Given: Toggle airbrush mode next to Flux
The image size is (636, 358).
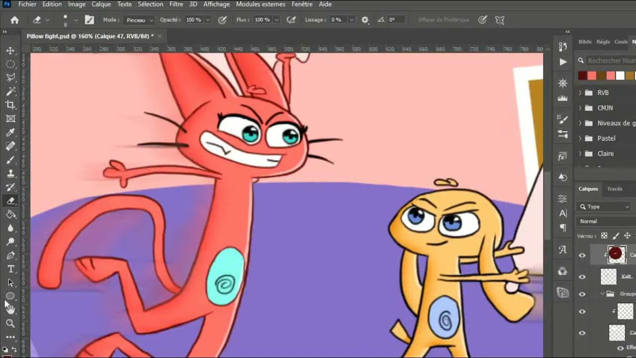Looking at the screenshot, I should click(292, 20).
